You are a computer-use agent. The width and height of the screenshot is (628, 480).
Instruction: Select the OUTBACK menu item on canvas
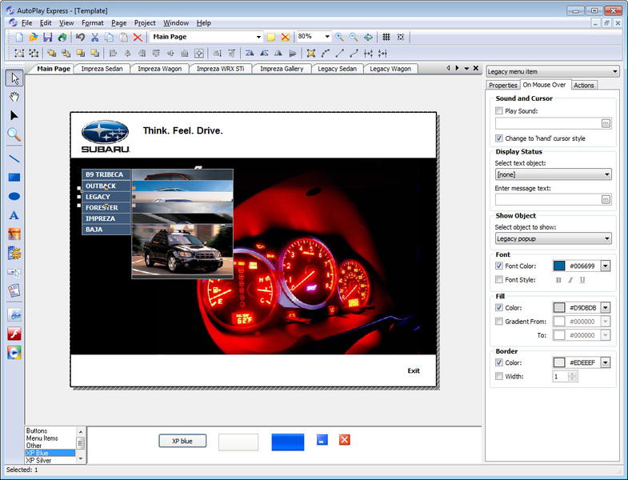click(106, 186)
